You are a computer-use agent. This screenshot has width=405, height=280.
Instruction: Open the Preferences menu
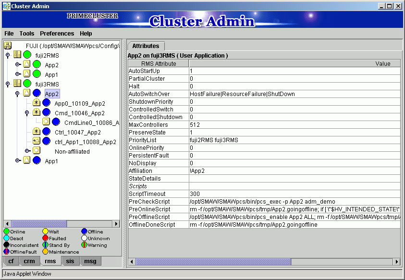click(57, 34)
